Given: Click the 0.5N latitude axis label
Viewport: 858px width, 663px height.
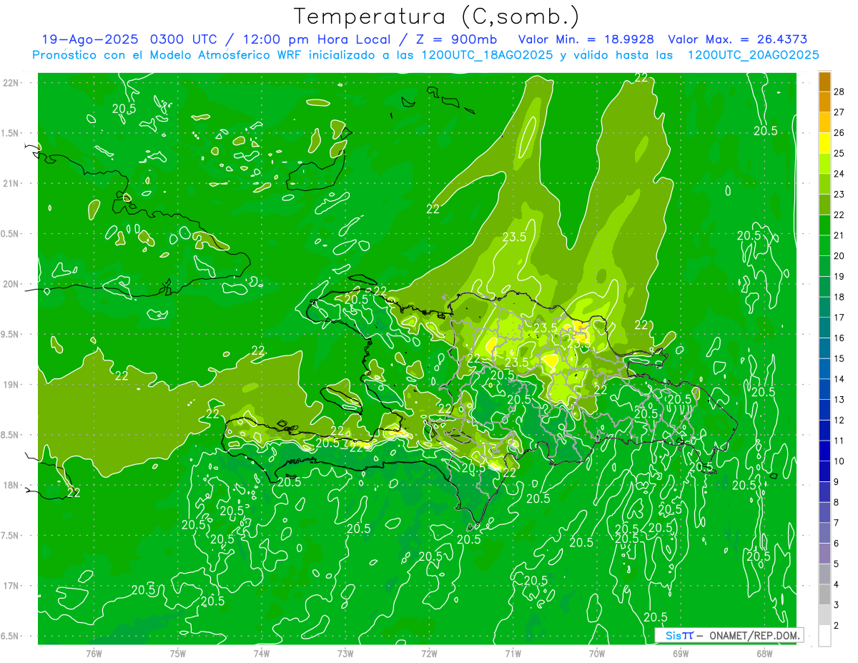Looking at the screenshot, I should point(11,234).
